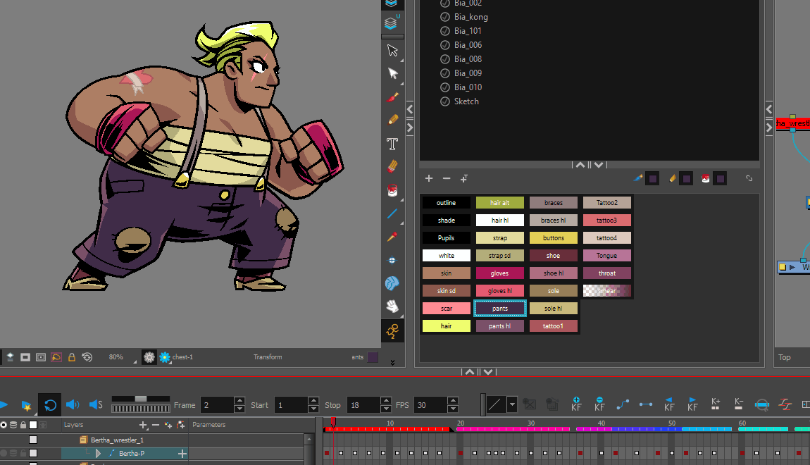Mute the scene audio
This screenshot has width=810, height=465.
point(73,404)
